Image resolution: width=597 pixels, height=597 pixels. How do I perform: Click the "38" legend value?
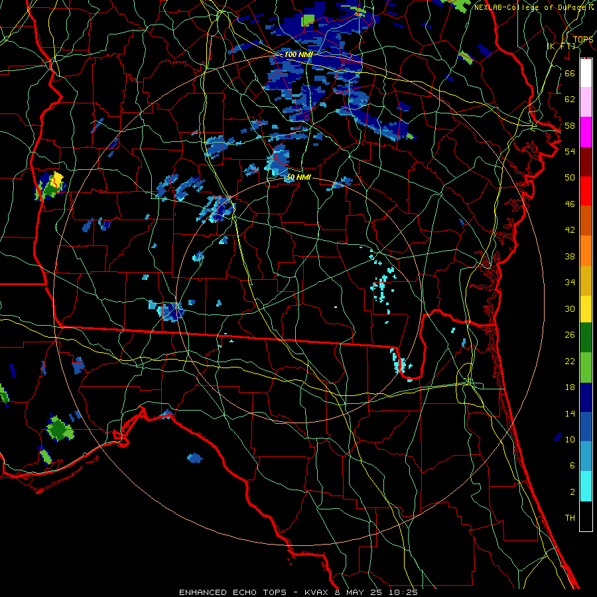tap(570, 256)
